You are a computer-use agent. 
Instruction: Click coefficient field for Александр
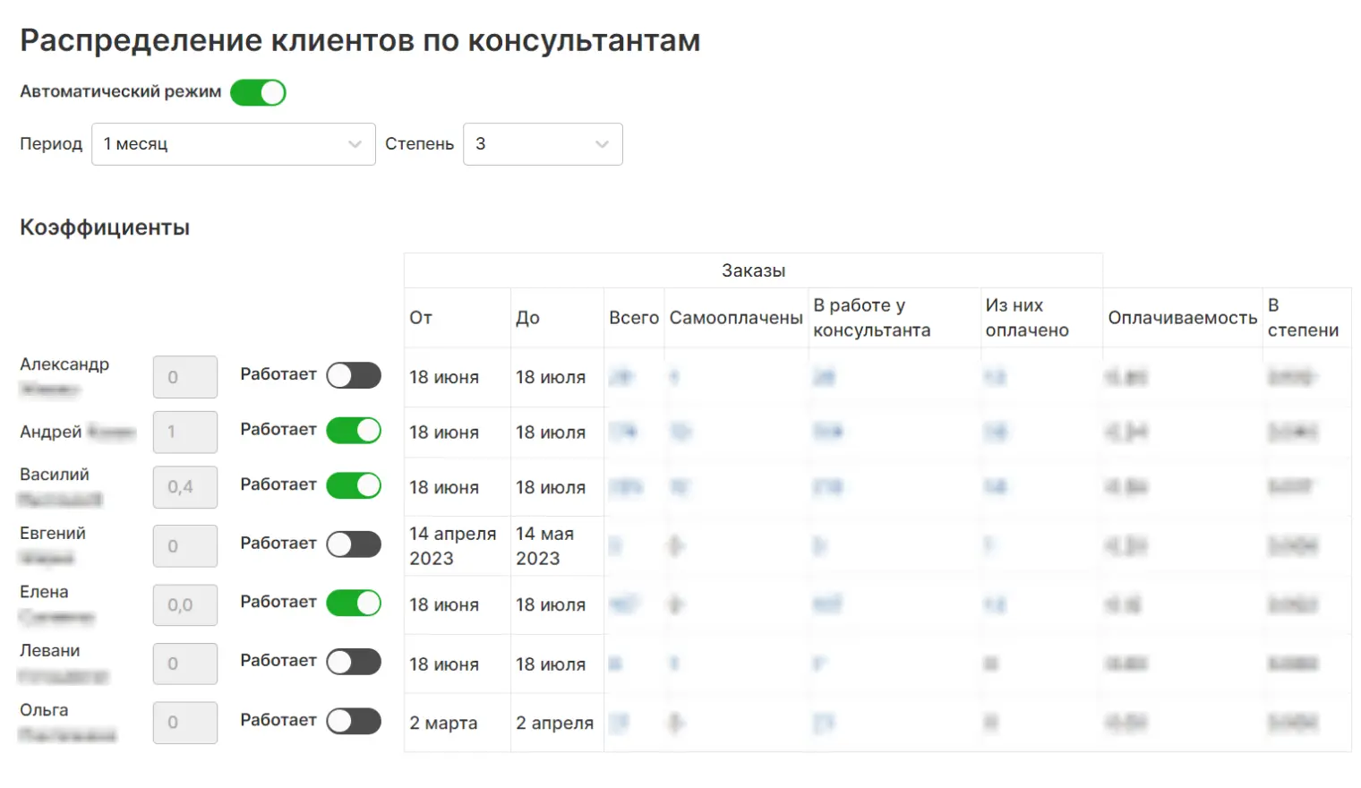pos(185,377)
